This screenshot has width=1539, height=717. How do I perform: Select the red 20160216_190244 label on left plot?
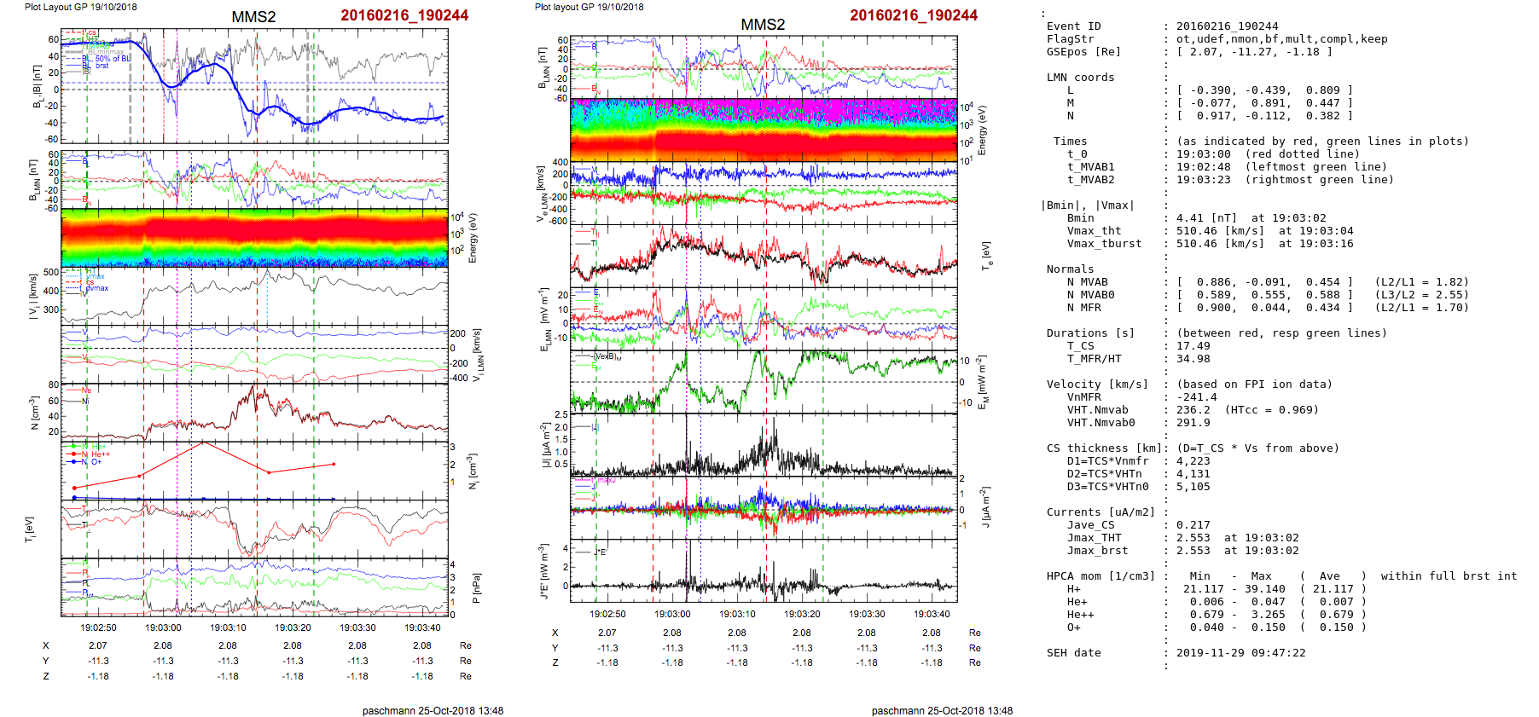click(404, 15)
